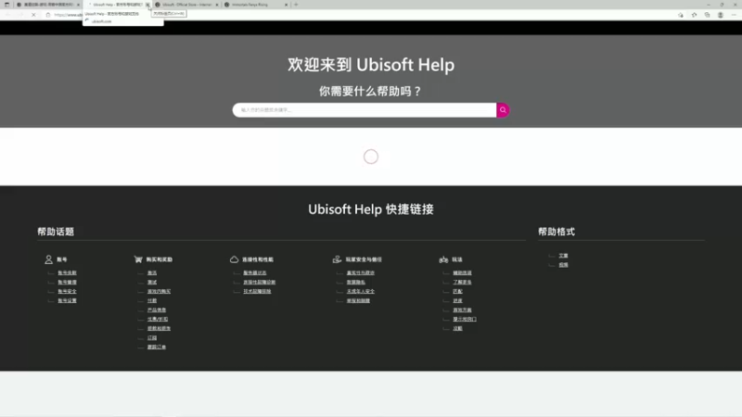Image resolution: width=742 pixels, height=417 pixels.
Task: Open the fourth link under 购买和奖励
Action: [x=152, y=300]
